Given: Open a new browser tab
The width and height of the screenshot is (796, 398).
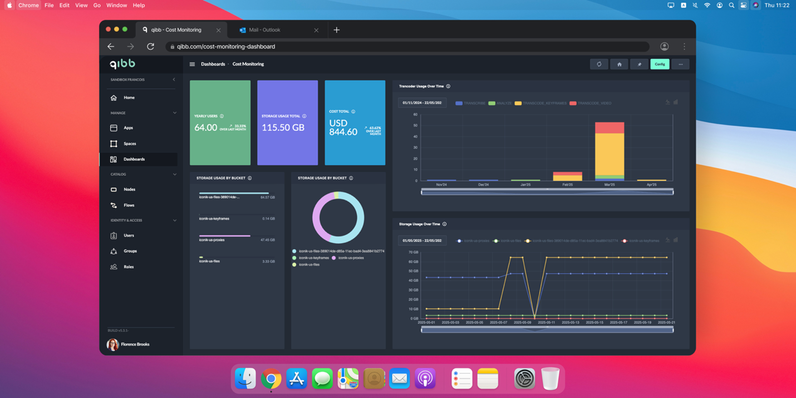Looking at the screenshot, I should click(x=336, y=30).
